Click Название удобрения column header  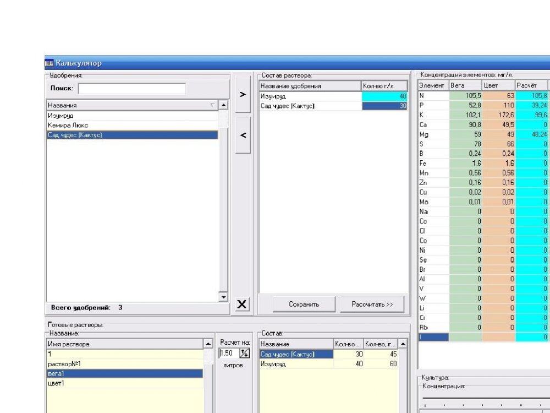click(310, 86)
